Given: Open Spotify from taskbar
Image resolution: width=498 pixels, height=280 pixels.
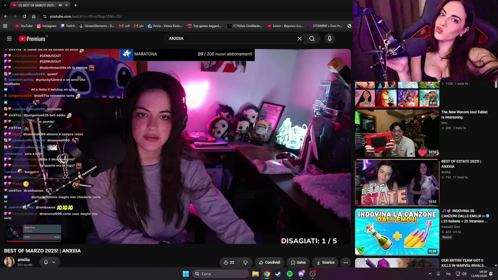Looking at the screenshot, I should pos(289,274).
